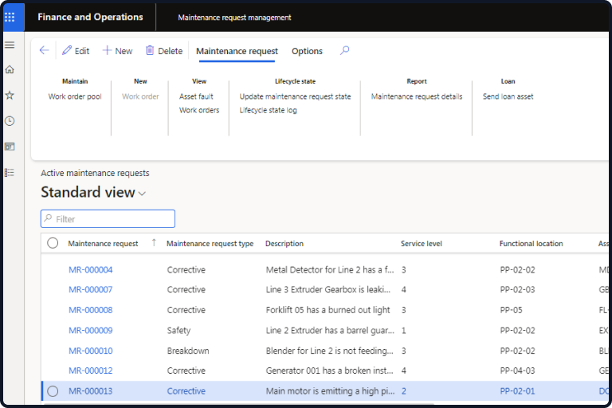Image resolution: width=612 pixels, height=408 pixels.
Task: Open Service level column header
Action: 421,244
